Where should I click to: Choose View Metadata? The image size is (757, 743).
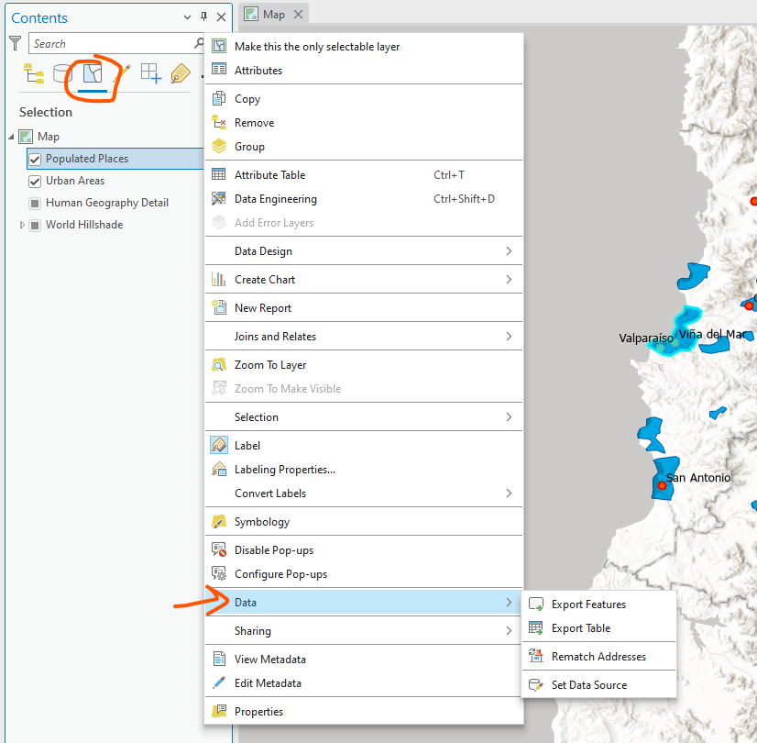[x=364, y=659]
